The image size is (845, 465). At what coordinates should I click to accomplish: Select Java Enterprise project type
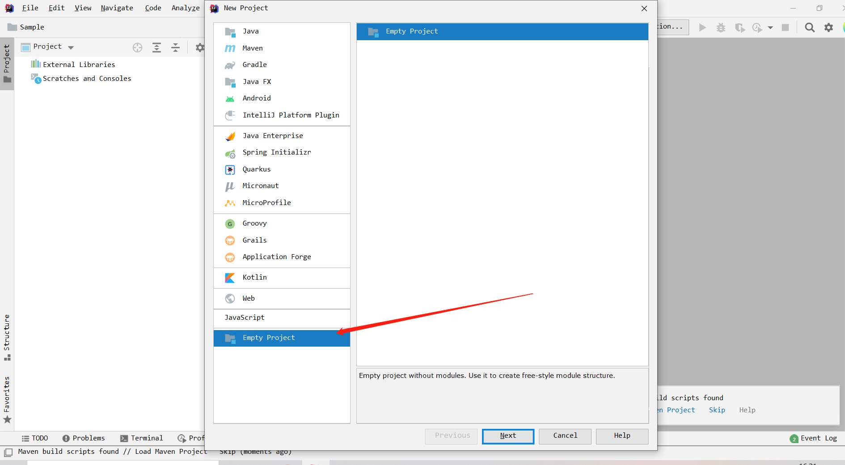[282, 136]
